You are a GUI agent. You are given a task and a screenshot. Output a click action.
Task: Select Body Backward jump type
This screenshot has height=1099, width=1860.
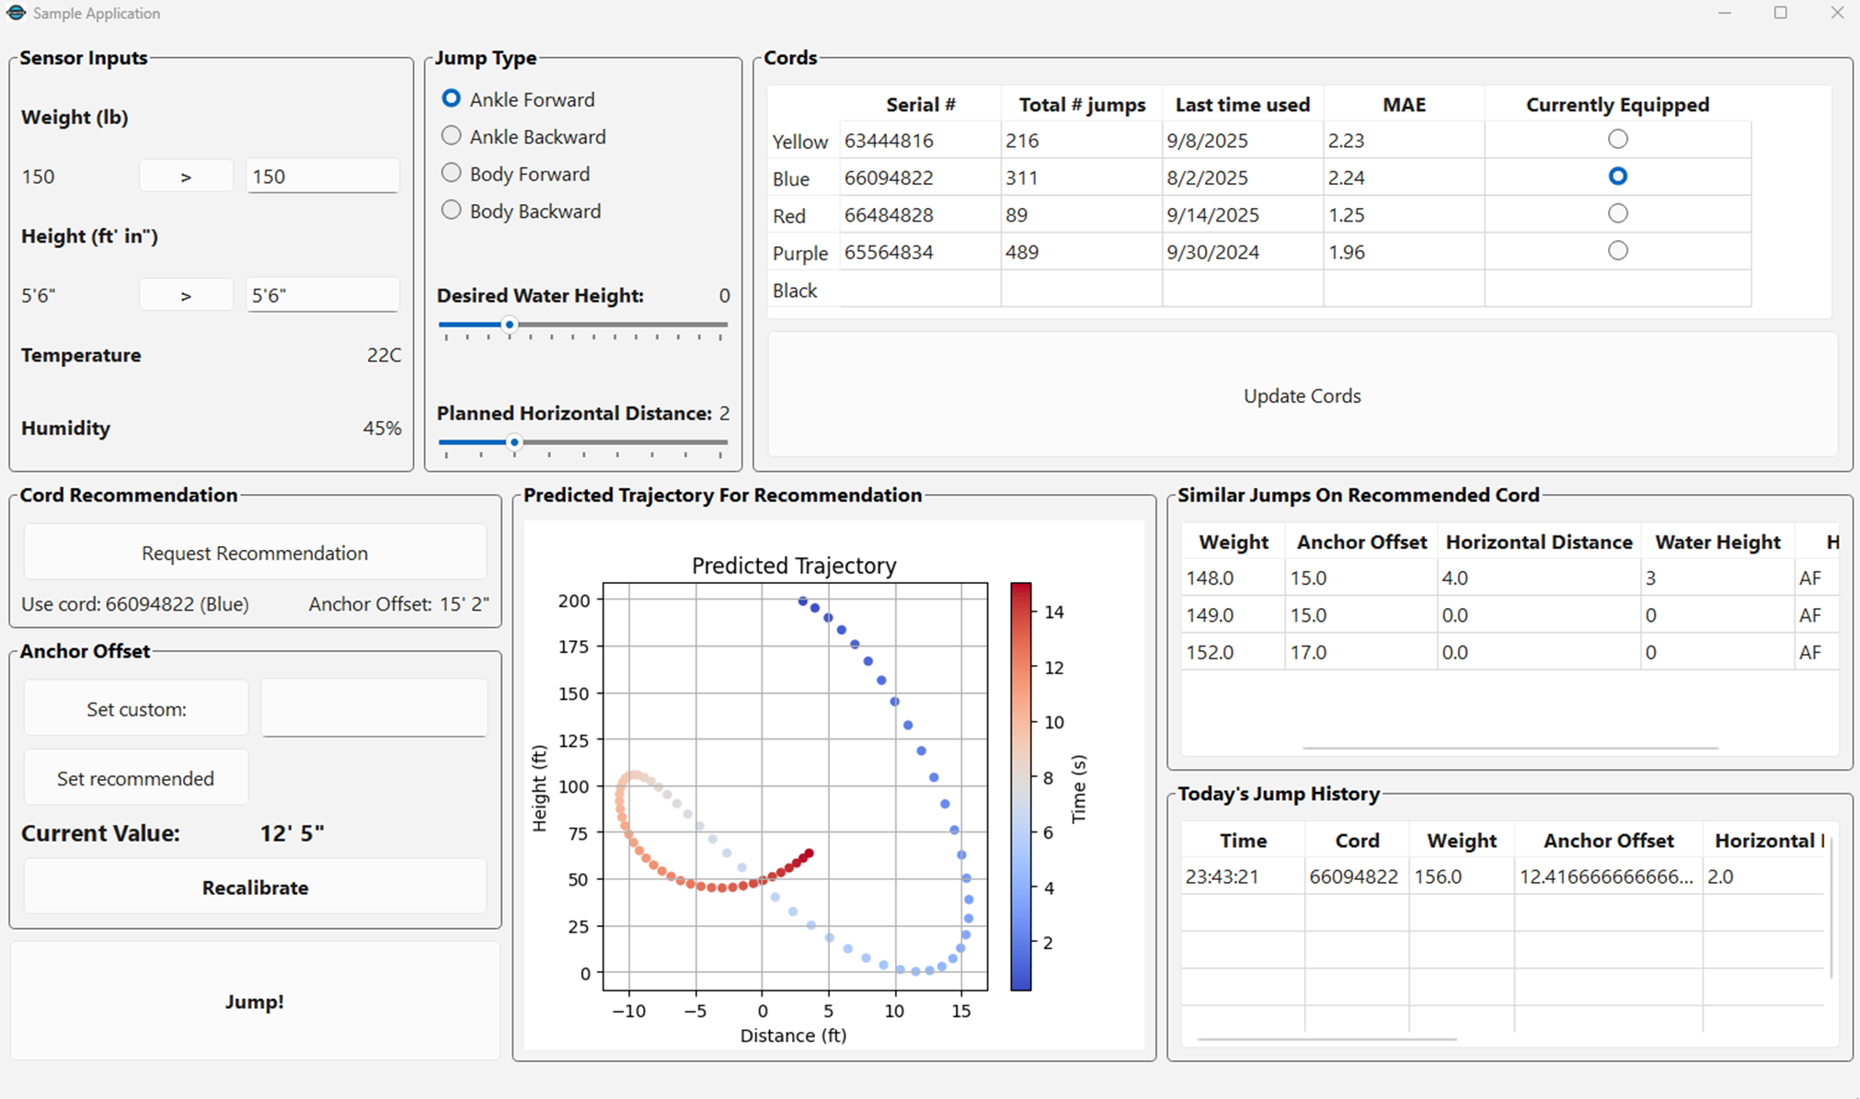(451, 211)
